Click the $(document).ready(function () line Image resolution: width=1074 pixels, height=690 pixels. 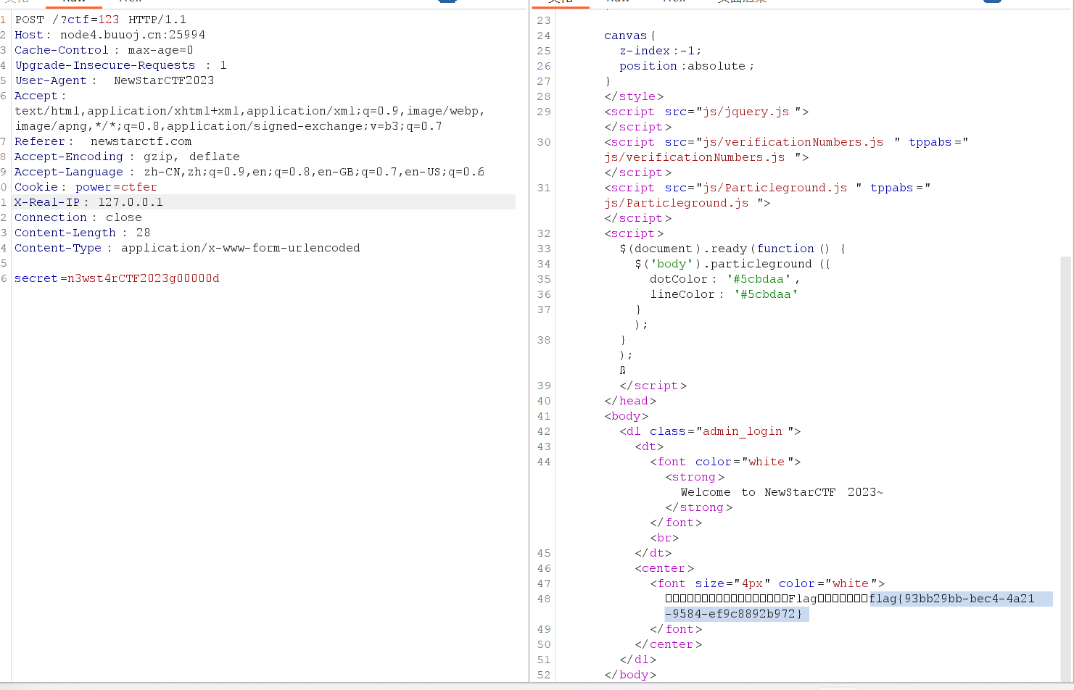[732, 249]
